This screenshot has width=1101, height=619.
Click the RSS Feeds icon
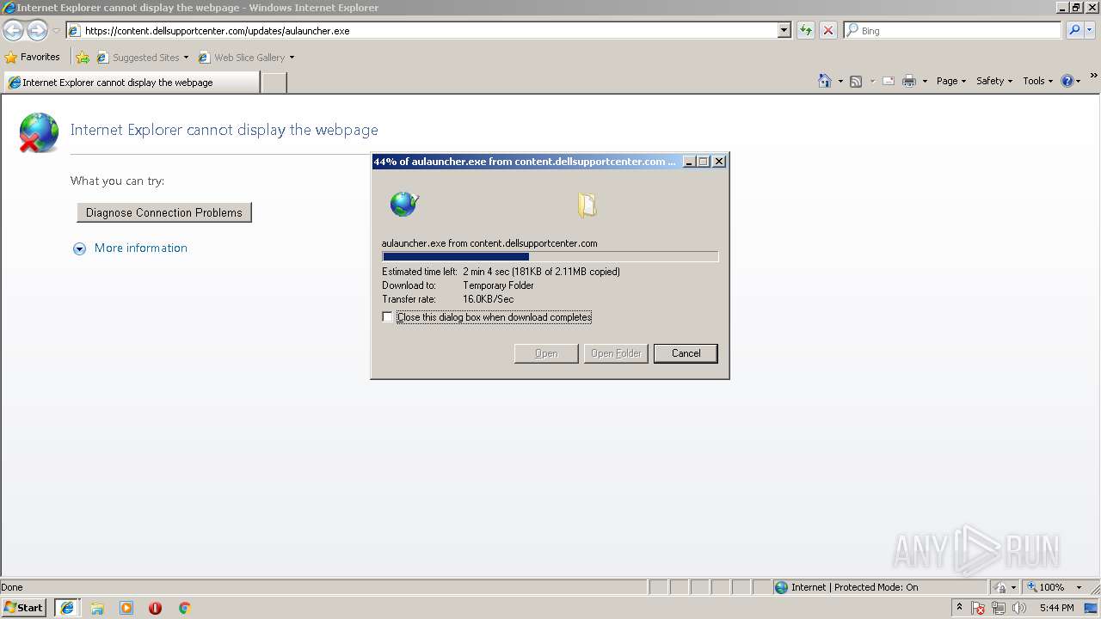point(856,81)
